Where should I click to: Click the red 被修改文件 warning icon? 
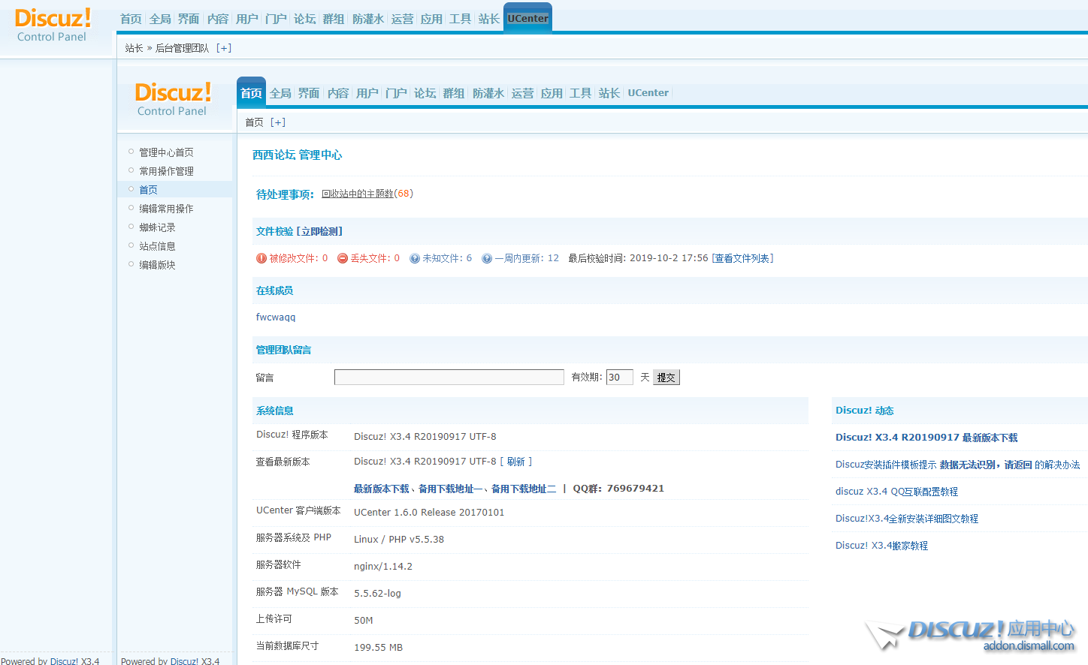tap(261, 258)
